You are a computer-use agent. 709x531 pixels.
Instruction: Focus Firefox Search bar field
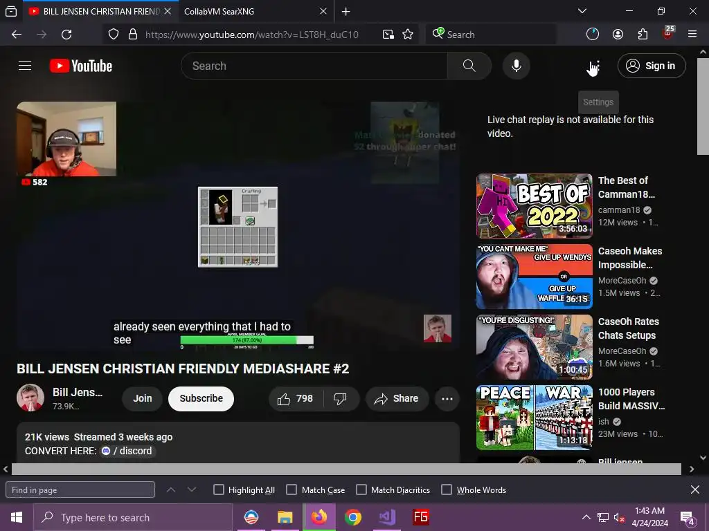coord(491,35)
